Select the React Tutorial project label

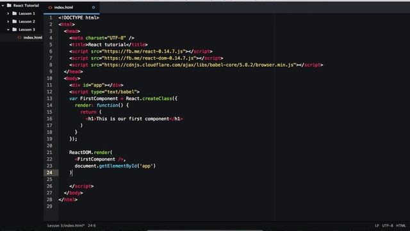pos(26,6)
